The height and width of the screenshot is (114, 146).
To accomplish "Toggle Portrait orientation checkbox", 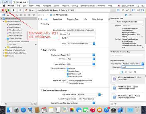I will pos(68,69).
